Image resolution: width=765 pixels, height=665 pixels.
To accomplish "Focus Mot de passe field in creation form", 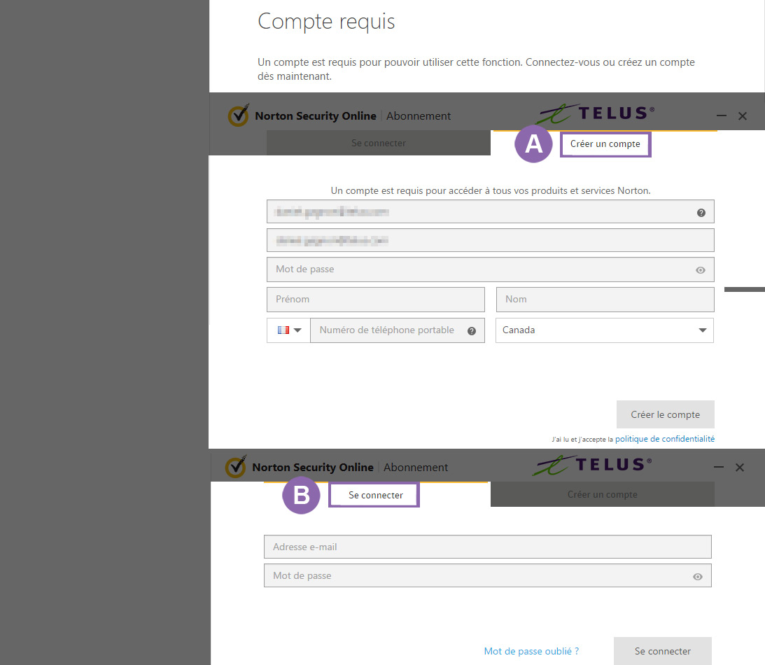I will tap(491, 269).
